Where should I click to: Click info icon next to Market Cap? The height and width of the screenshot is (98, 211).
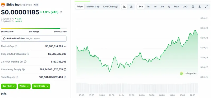click(x=16, y=46)
